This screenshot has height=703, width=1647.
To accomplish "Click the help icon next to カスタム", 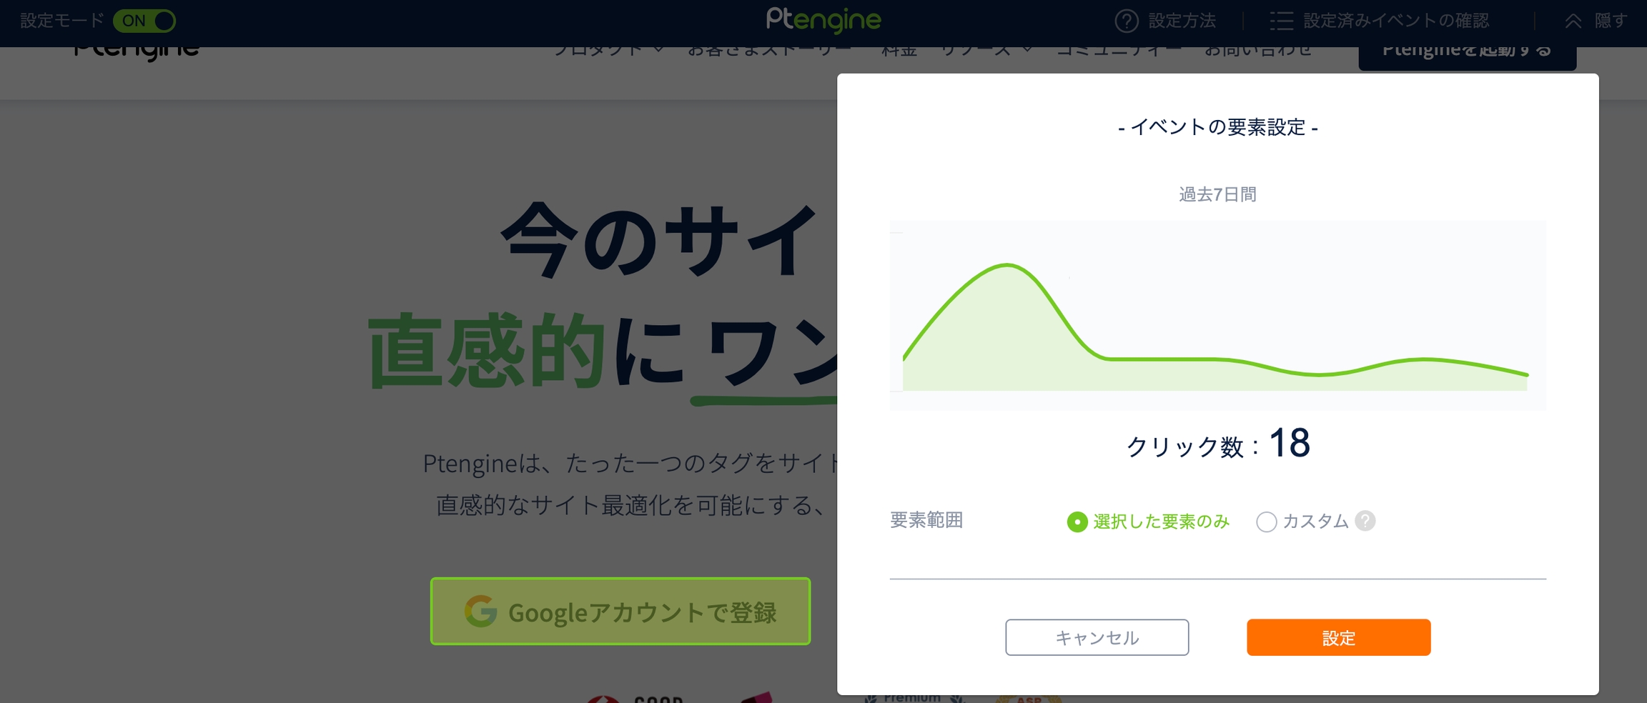I will (1365, 521).
